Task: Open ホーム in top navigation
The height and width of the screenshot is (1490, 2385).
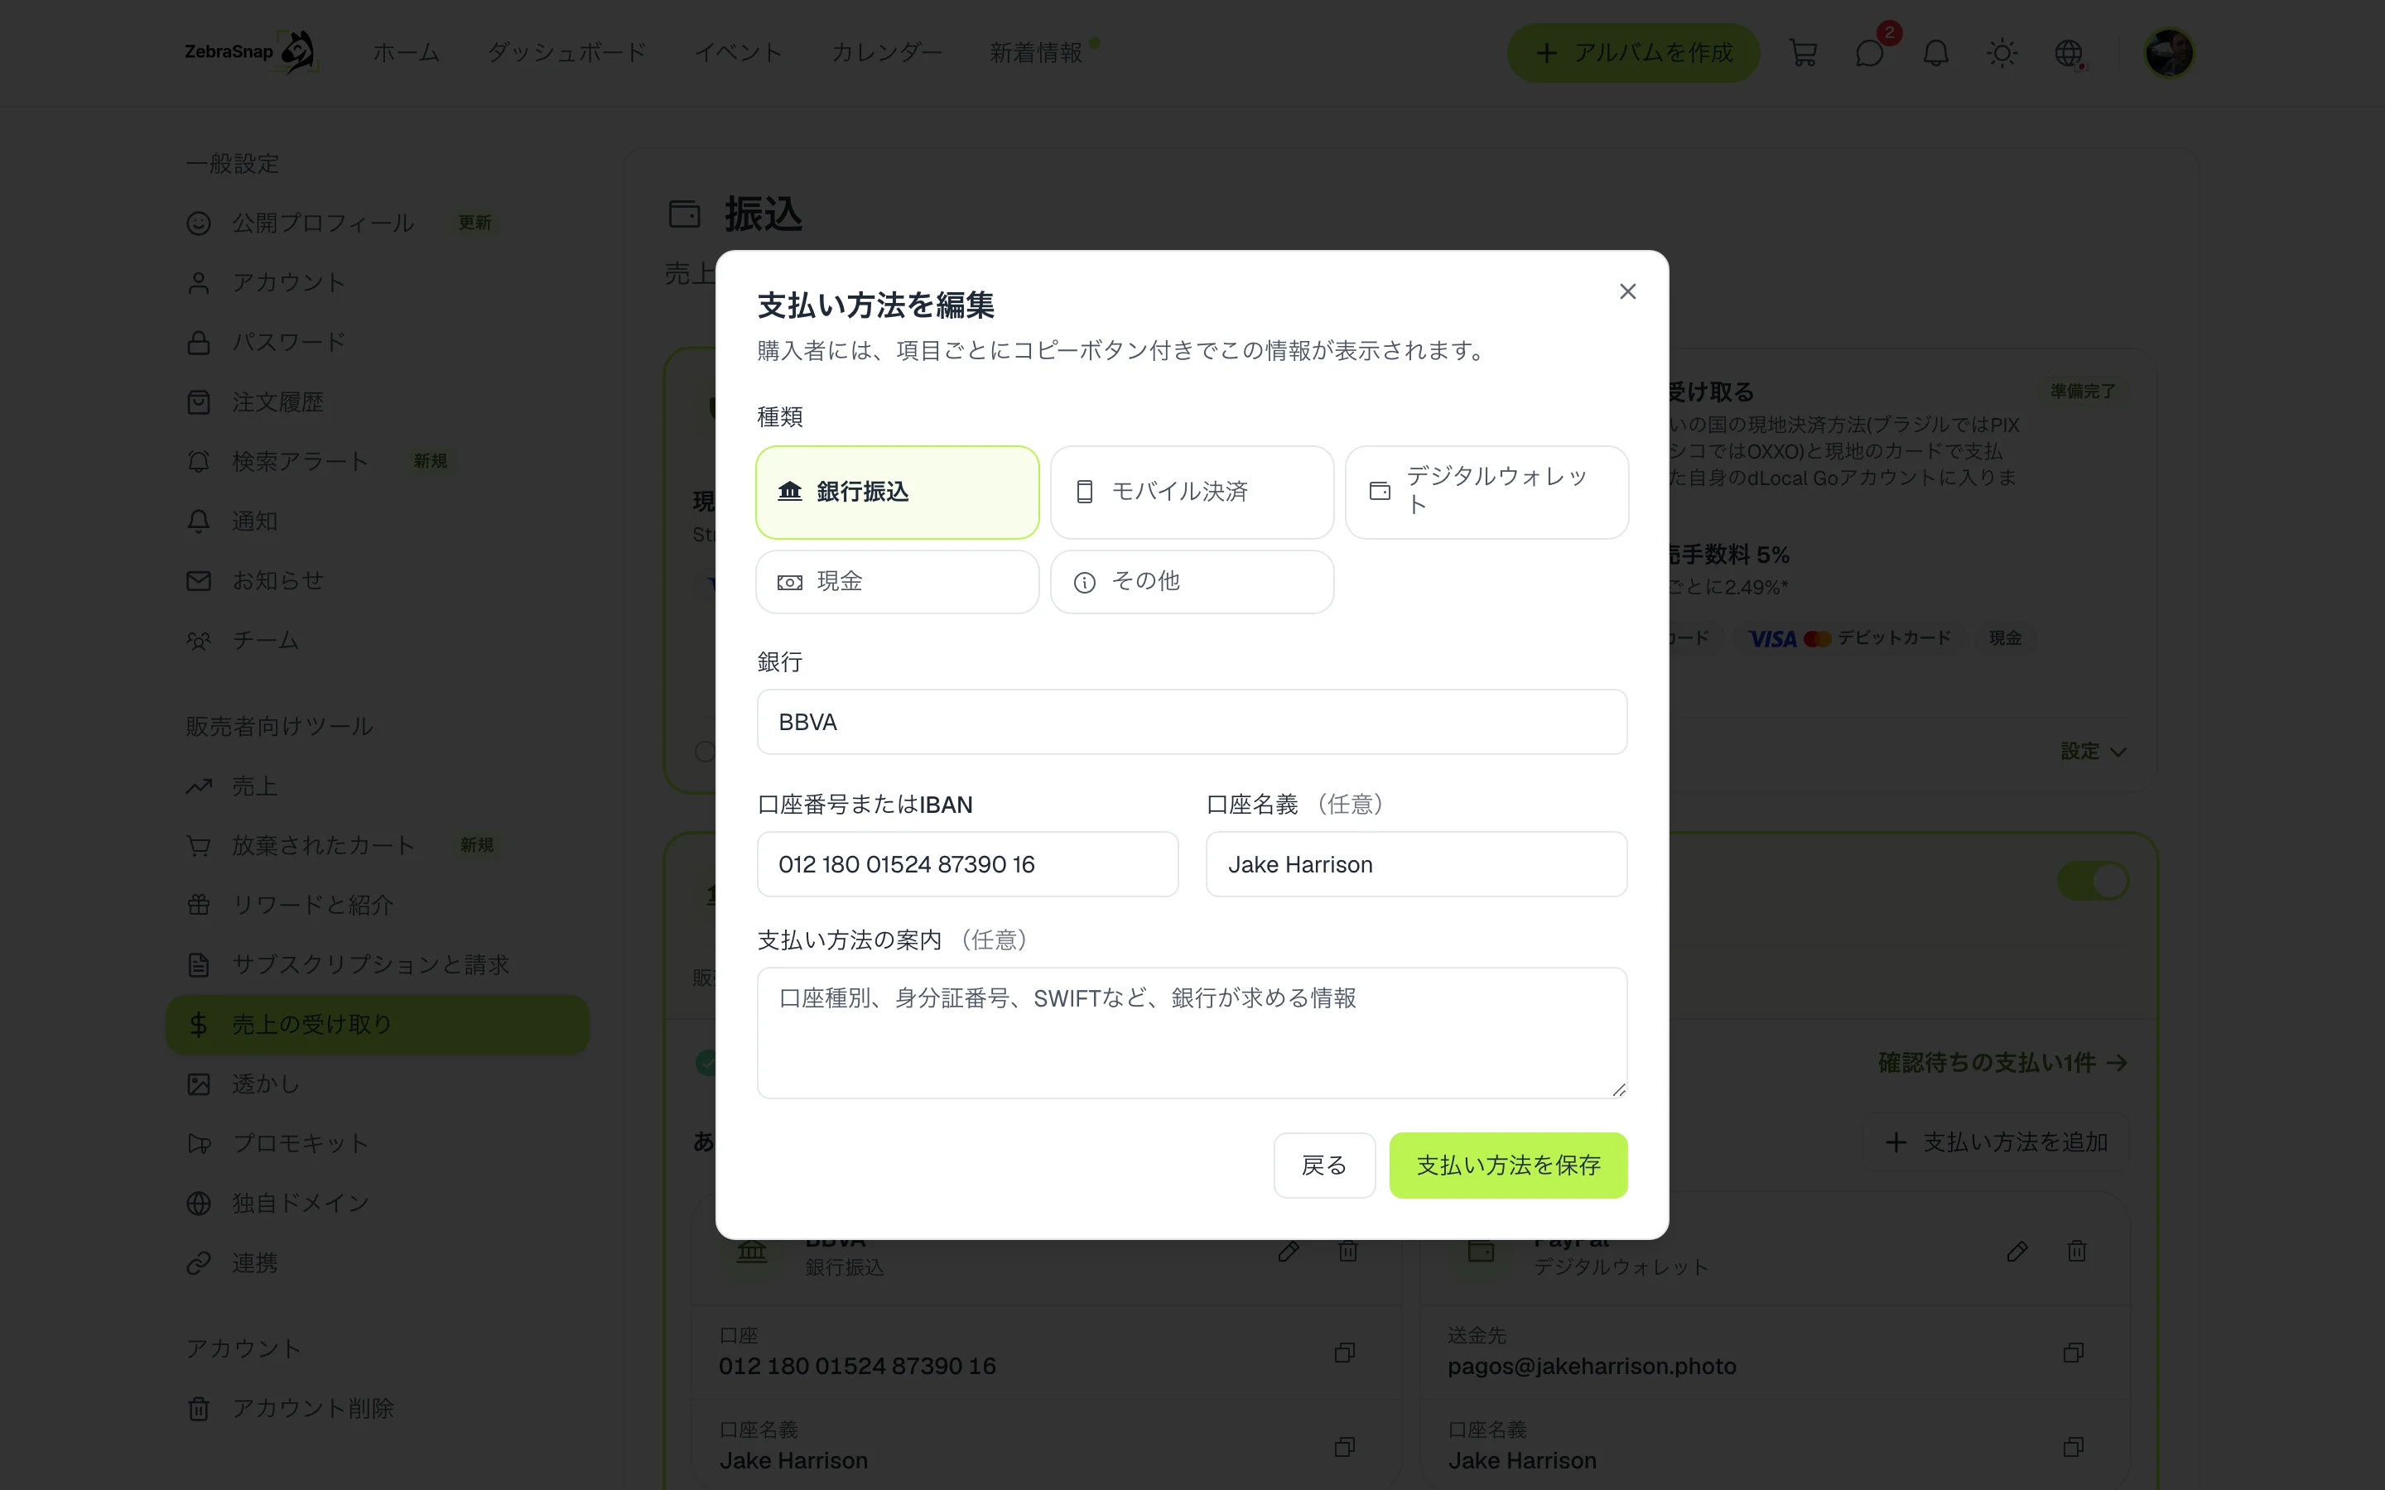Action: pyautogui.click(x=406, y=53)
